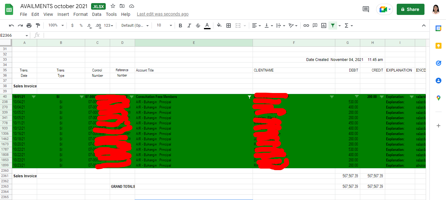
Task: Increase decimal places
Action: pyautogui.click(x=98, y=26)
